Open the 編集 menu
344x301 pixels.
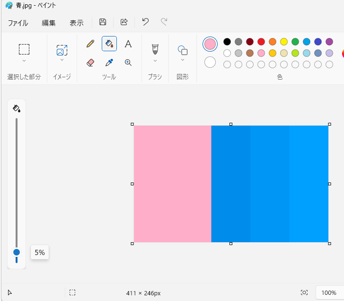point(48,23)
